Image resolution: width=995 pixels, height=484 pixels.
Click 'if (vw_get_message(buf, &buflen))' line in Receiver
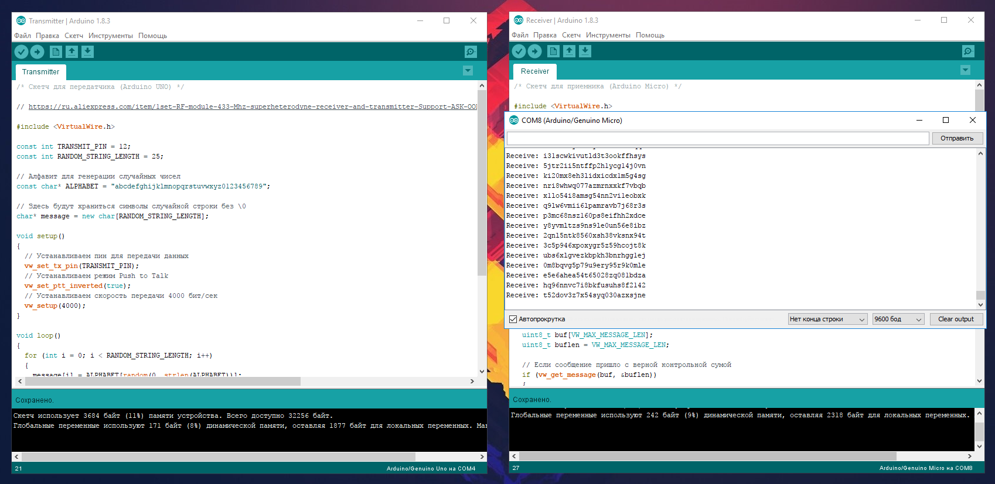coord(589,375)
